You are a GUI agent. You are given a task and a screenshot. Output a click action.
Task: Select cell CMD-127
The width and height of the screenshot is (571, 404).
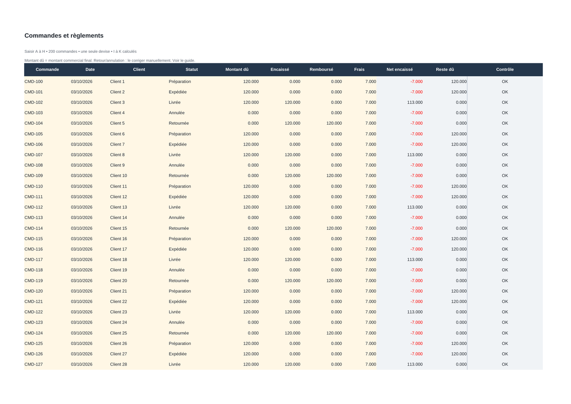pyautogui.click(x=47, y=365)
